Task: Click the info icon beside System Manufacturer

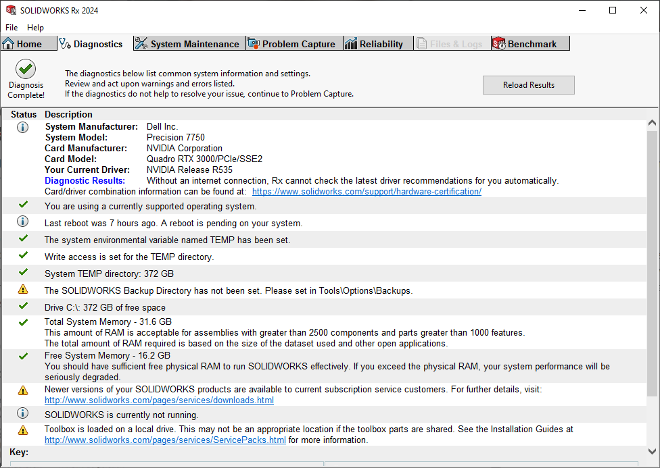Action: tap(23, 127)
